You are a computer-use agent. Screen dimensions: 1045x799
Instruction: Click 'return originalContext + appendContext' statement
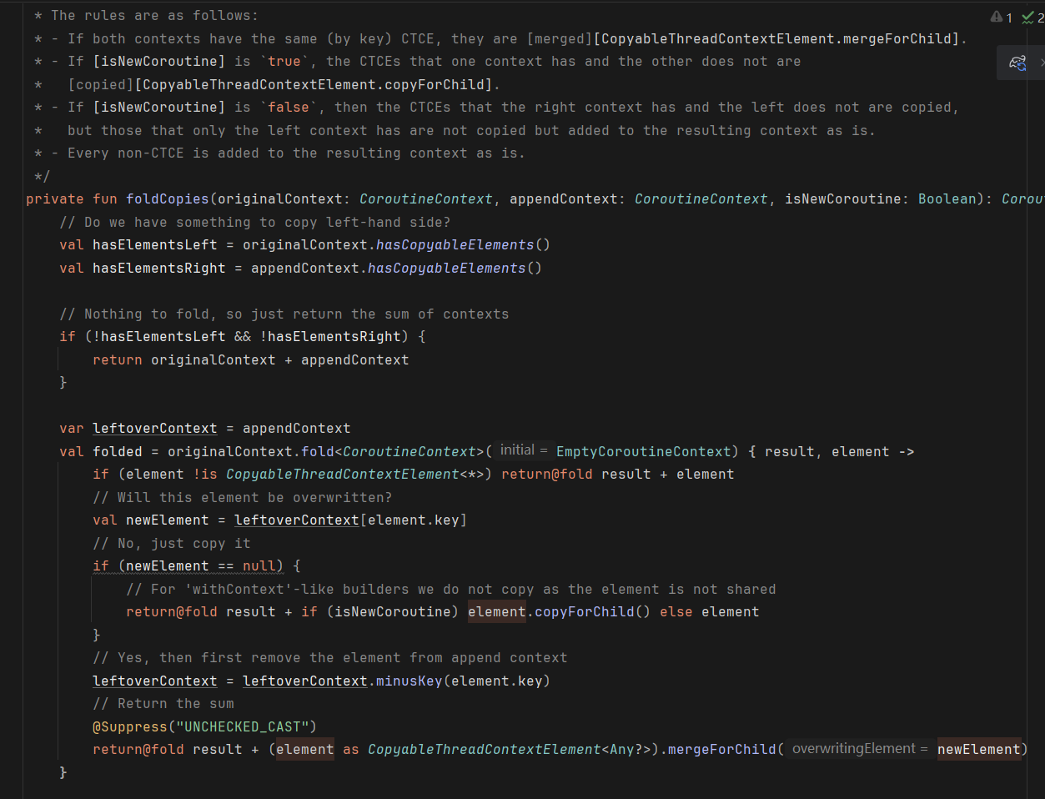[250, 359]
